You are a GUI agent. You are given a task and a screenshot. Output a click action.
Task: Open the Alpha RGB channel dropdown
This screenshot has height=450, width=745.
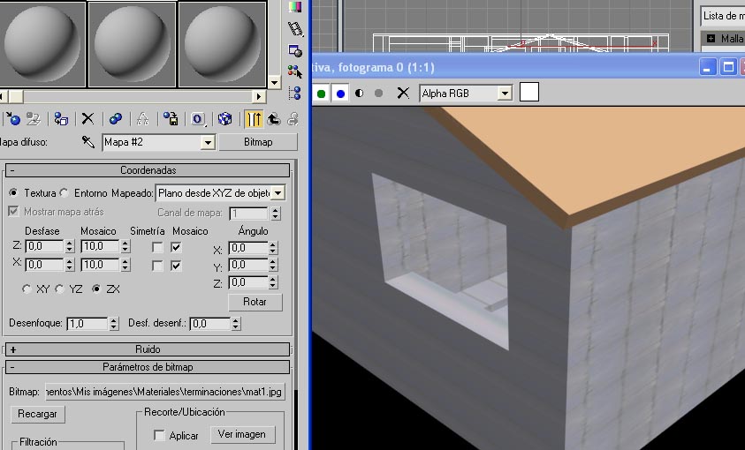click(x=505, y=94)
